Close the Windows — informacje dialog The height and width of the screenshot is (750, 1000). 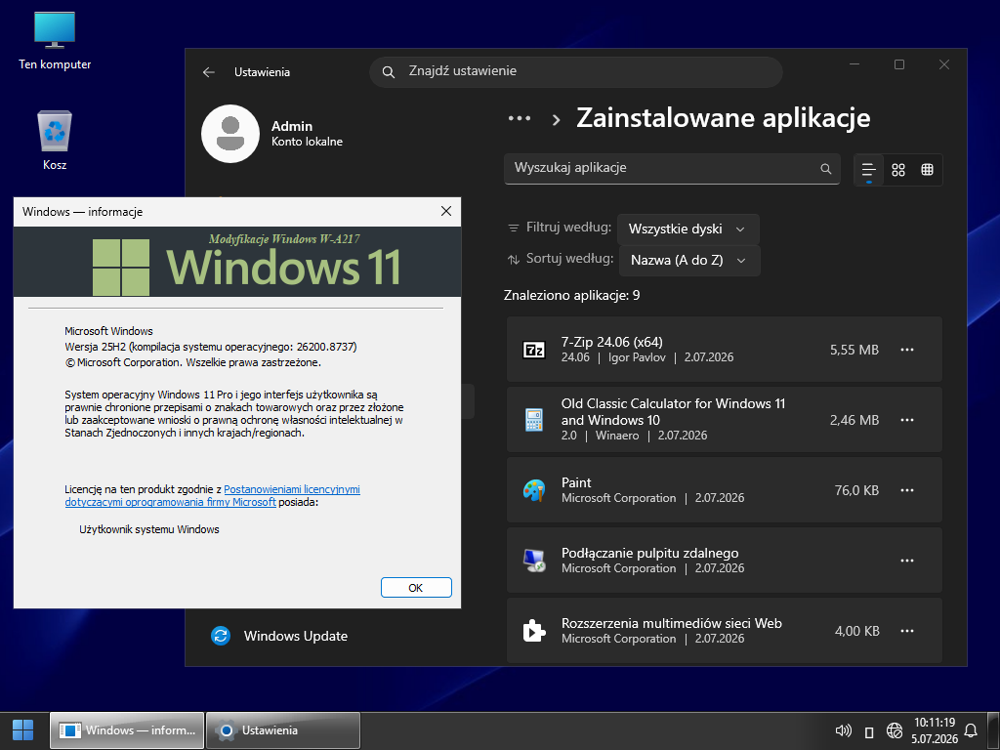pyautogui.click(x=445, y=211)
